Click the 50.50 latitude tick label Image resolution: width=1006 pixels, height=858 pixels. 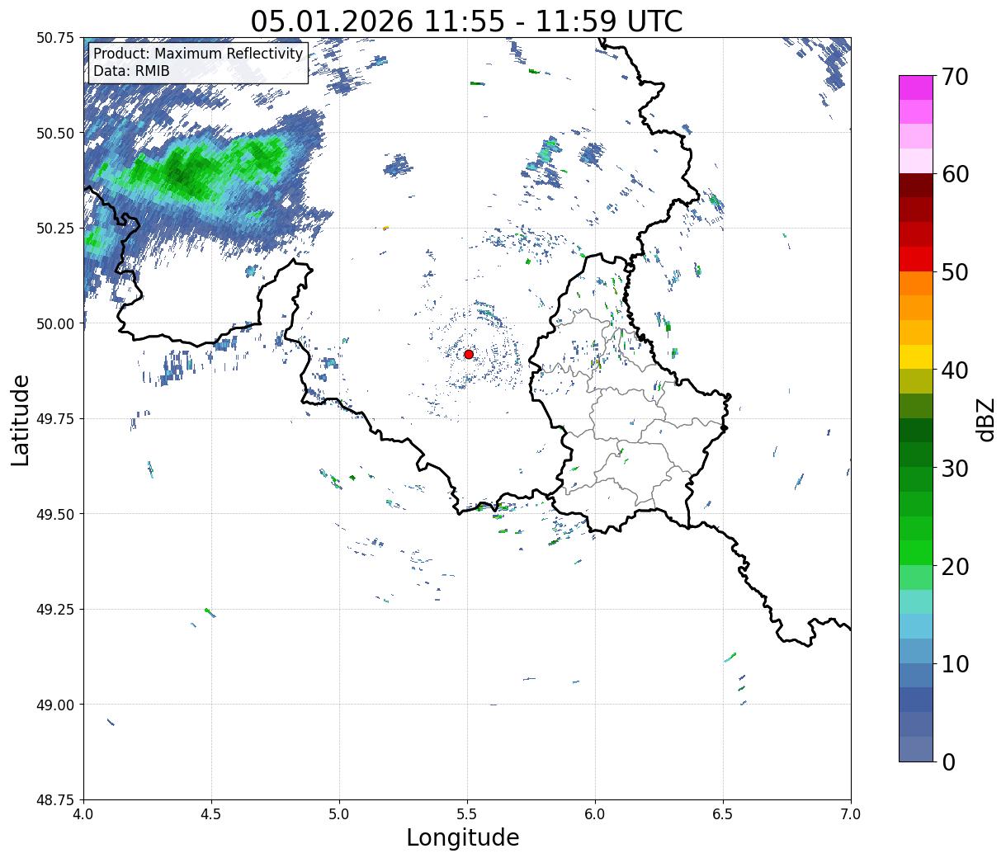[x=55, y=133]
